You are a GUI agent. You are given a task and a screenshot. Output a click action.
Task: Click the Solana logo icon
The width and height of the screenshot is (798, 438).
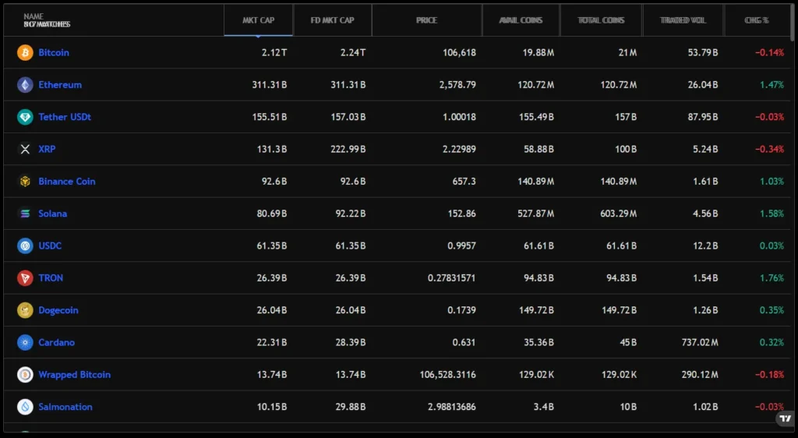point(25,214)
